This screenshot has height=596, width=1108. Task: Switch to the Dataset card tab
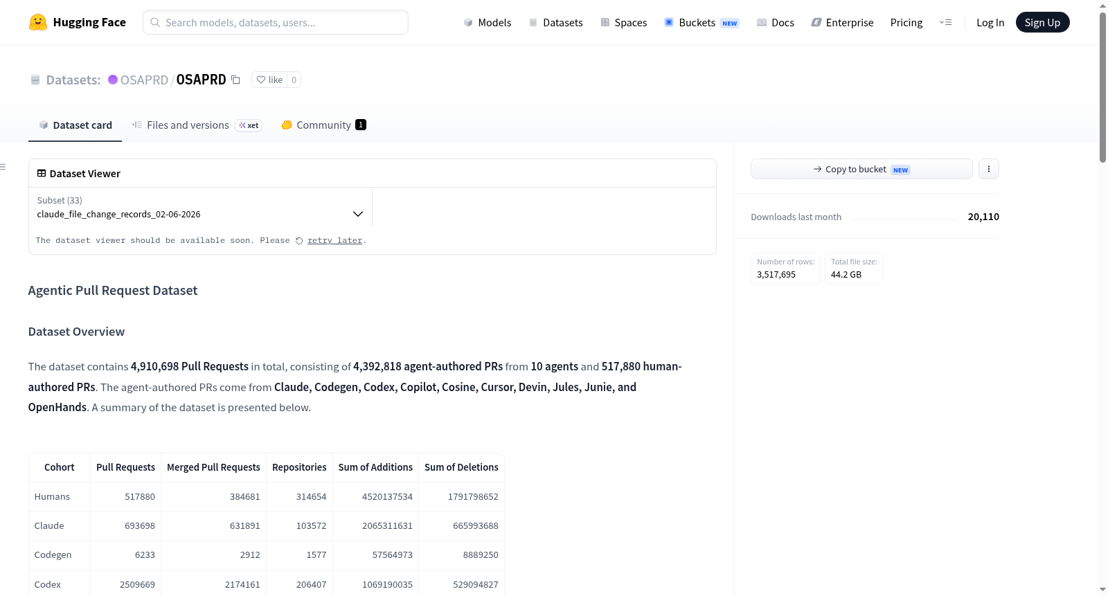click(75, 125)
